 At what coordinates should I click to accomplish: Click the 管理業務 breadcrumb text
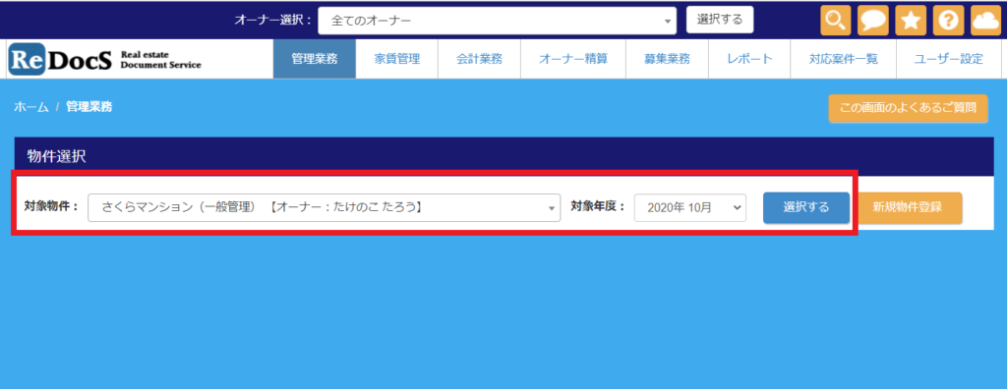click(89, 107)
